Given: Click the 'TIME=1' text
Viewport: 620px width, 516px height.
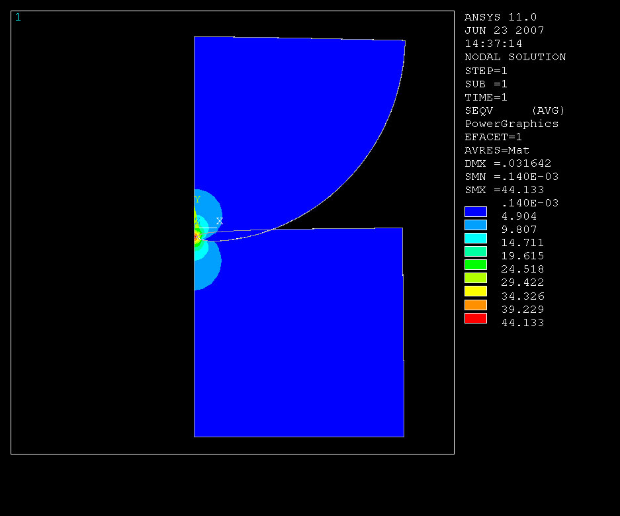Looking at the screenshot, I should (486, 97).
